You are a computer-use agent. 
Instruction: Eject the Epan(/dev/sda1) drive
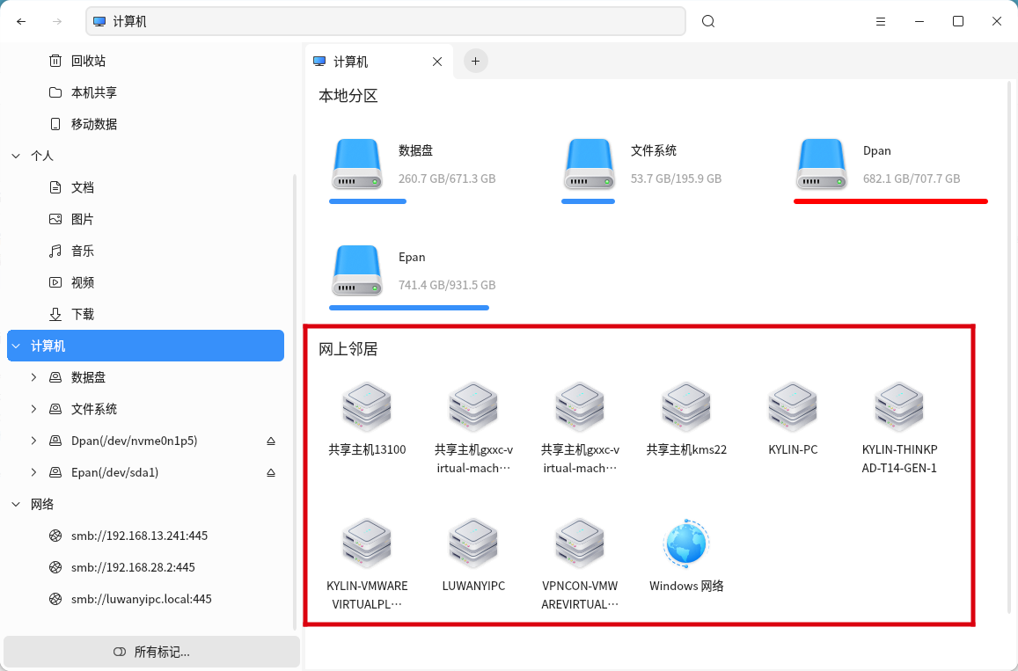click(x=272, y=472)
